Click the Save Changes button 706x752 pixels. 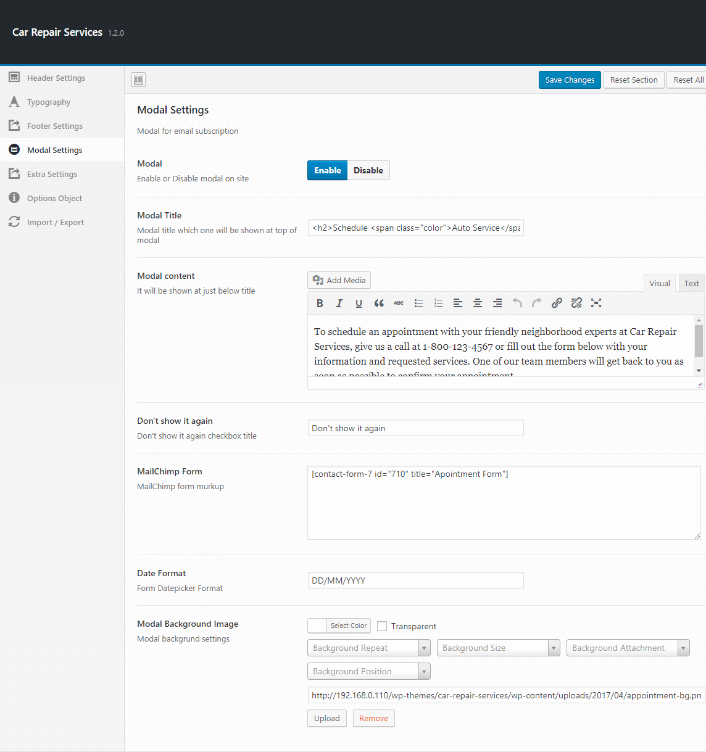569,80
